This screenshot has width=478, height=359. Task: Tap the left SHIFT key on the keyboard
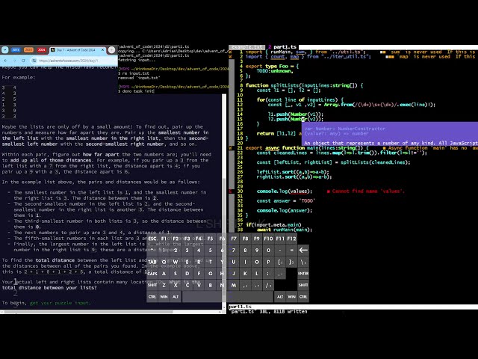pos(152,285)
